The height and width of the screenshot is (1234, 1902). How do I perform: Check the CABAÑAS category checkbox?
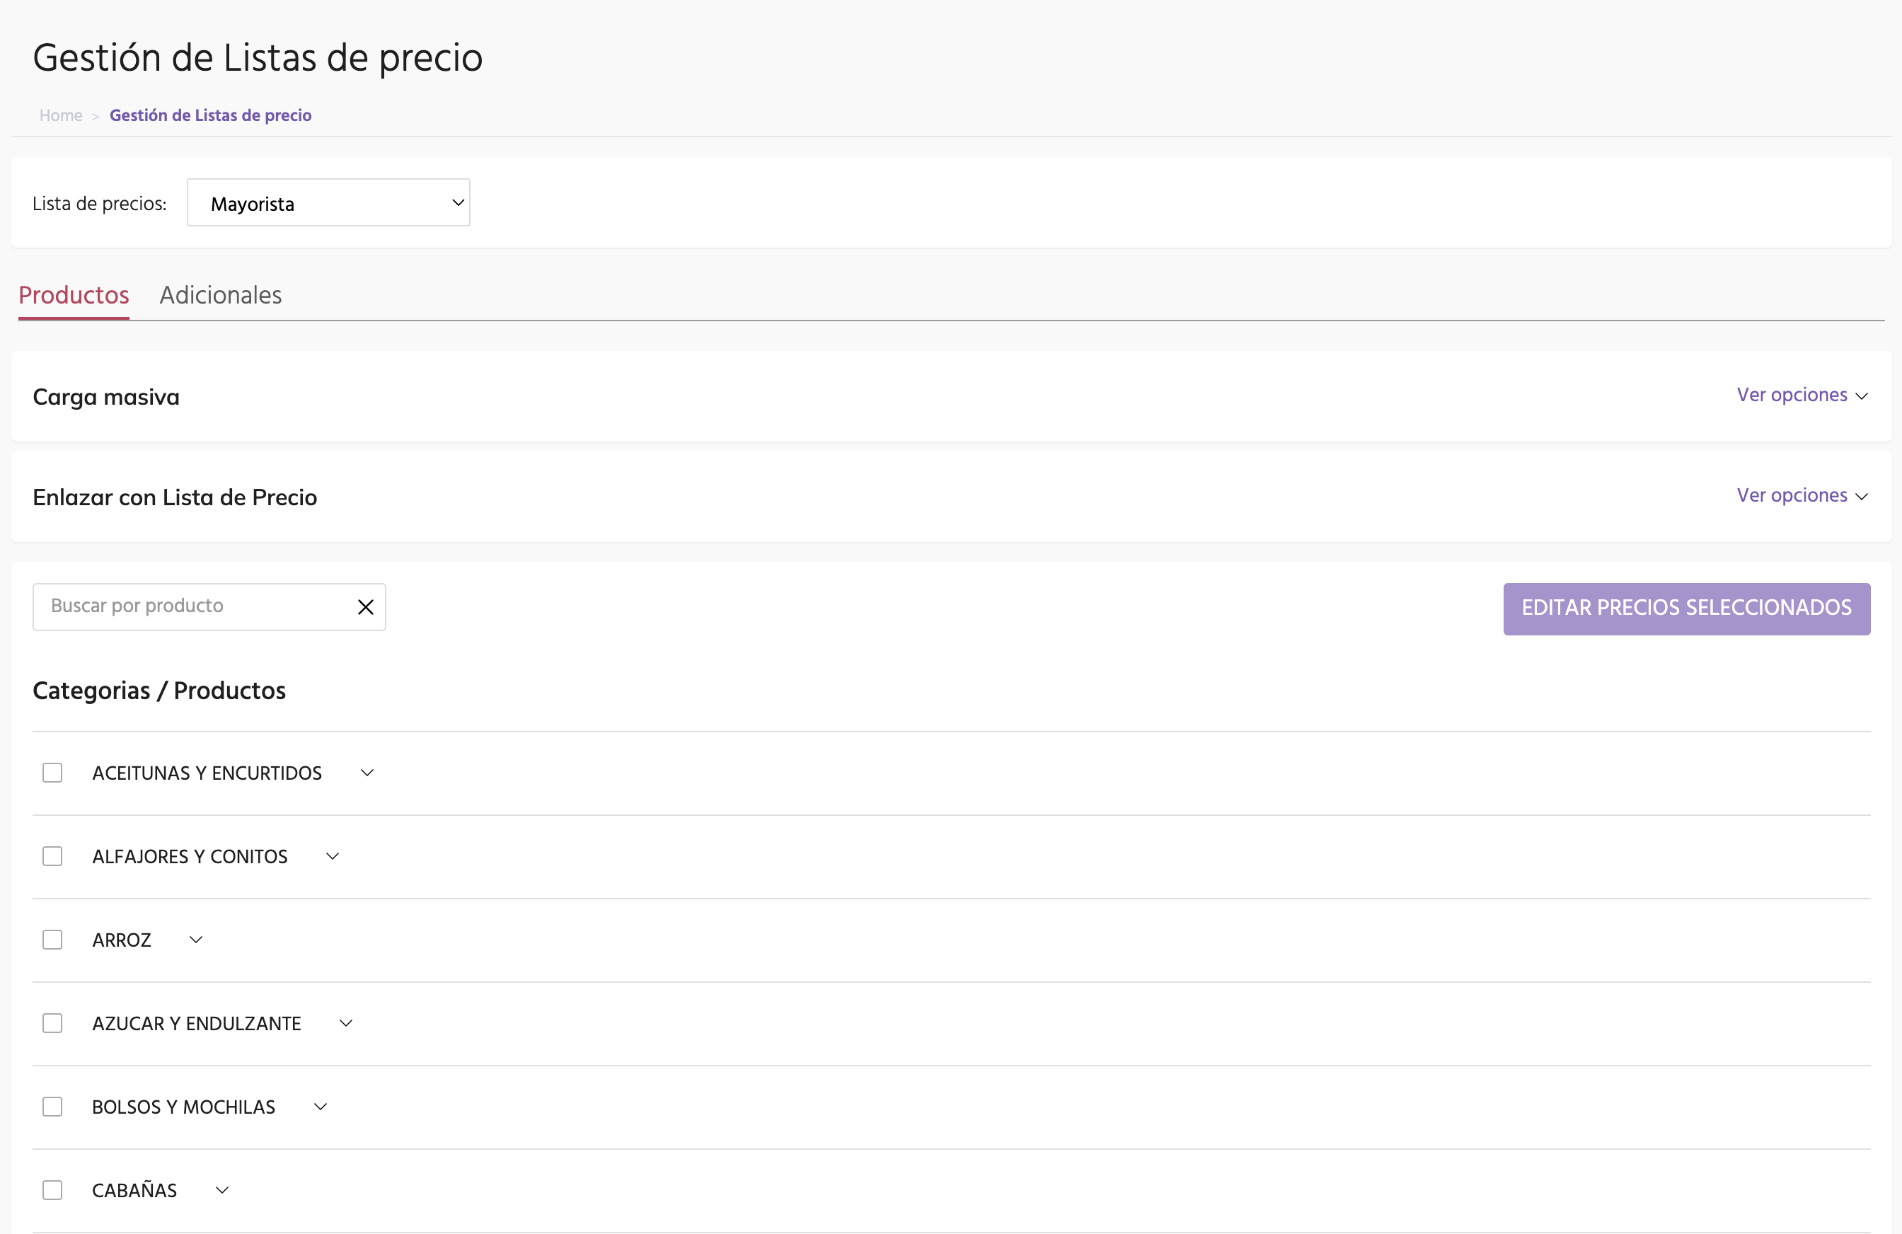(53, 1190)
